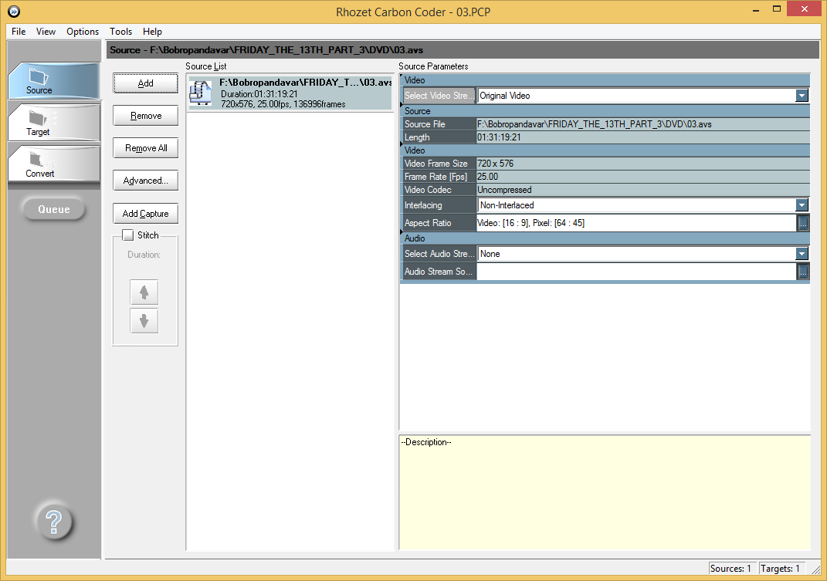Click the round help question mark icon
Image resolution: width=827 pixels, height=581 pixels.
click(54, 522)
